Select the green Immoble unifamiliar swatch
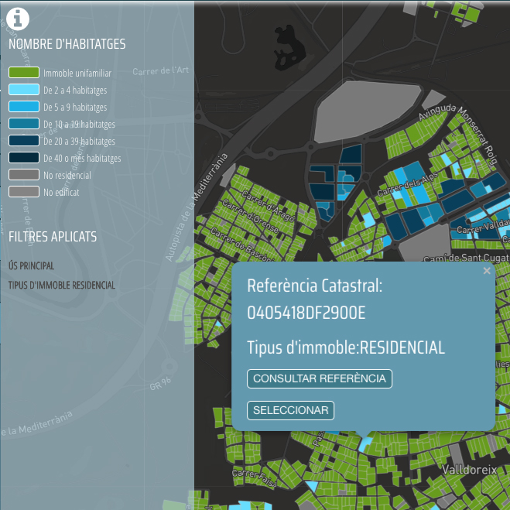 pos(24,73)
